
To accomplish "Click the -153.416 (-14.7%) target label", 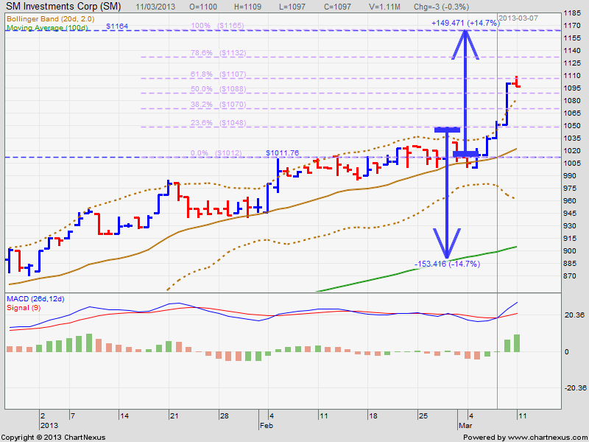I will coord(447,264).
